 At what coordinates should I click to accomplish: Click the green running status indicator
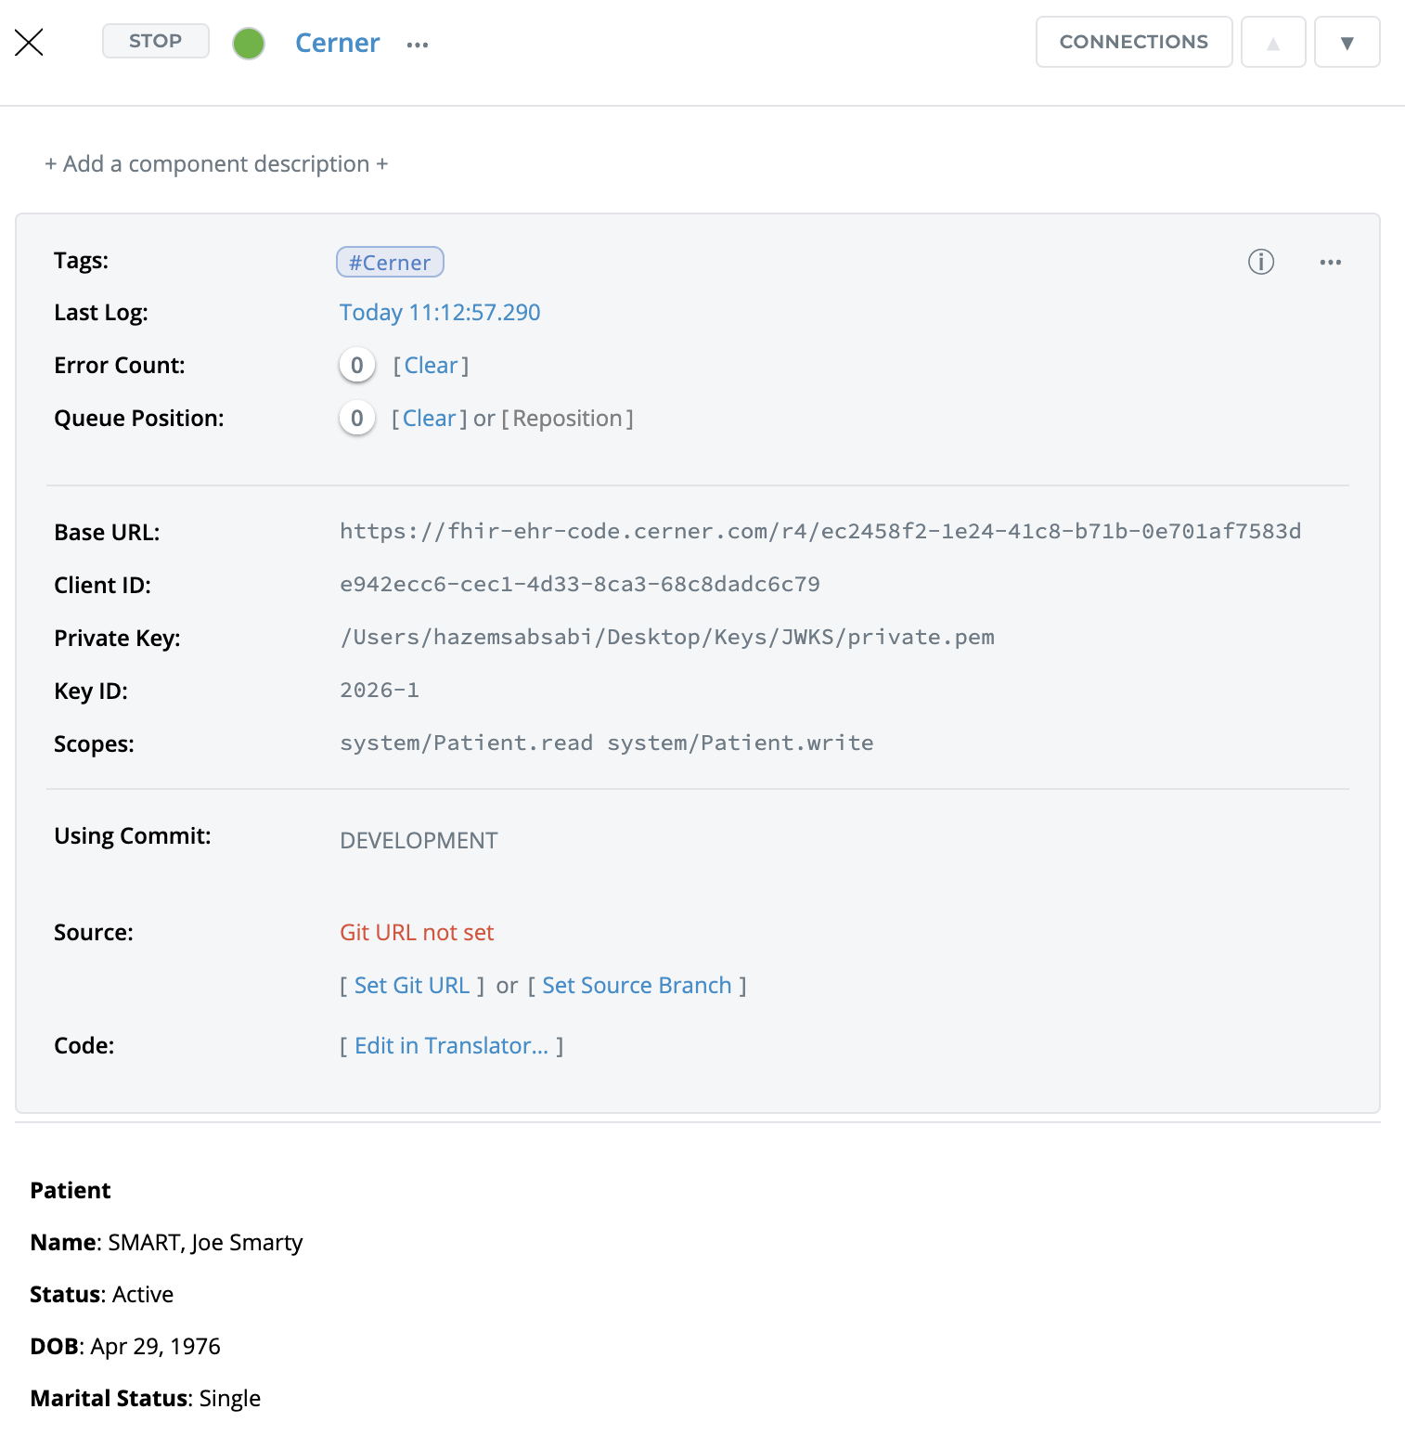pyautogui.click(x=249, y=44)
